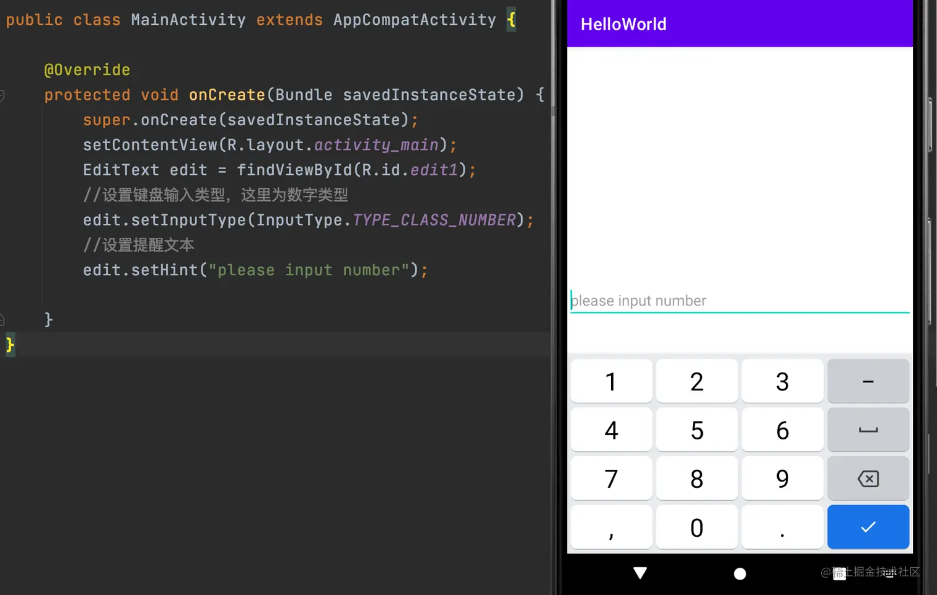Tap the space bar key
937x595 pixels.
point(868,430)
